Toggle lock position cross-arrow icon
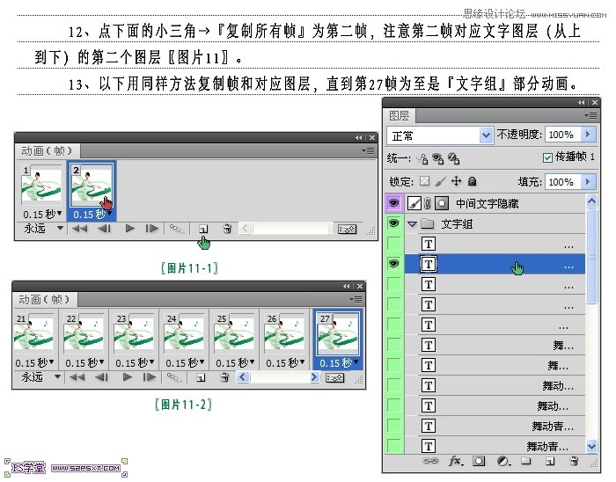Screen dimensions: 616x482 456,181
